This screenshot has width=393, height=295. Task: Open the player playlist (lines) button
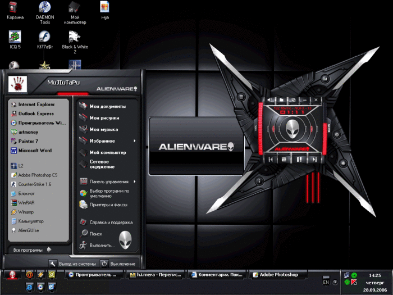tap(241, 97)
